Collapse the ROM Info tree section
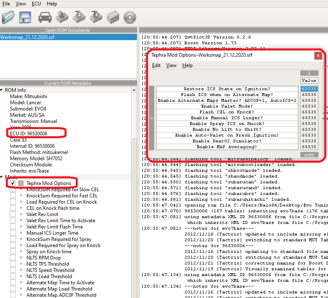This screenshot has width=328, height=298. 2,90
